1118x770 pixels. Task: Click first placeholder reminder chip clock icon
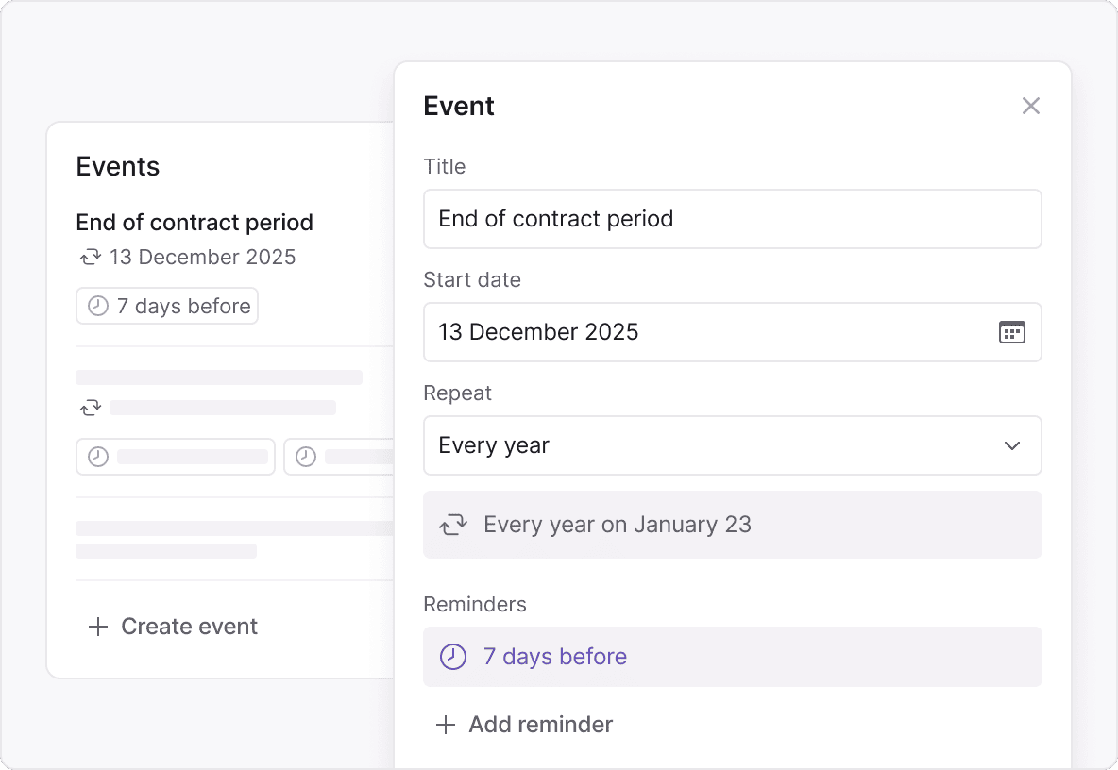point(97,457)
